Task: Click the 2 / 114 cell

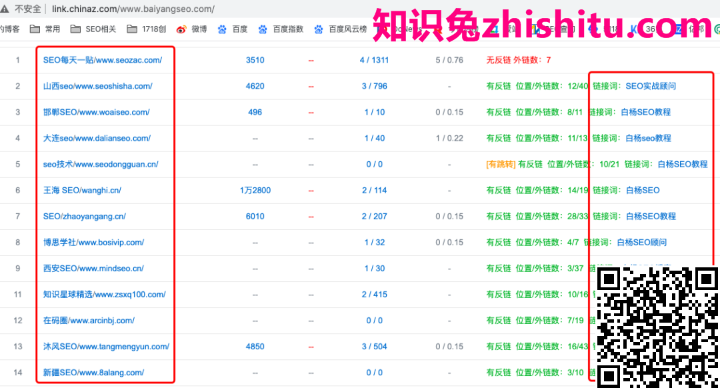Action: (x=374, y=190)
